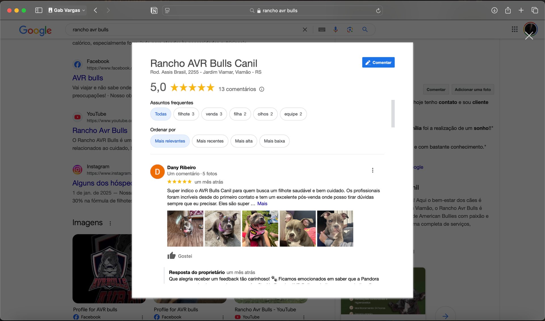Open Dany Ribeiro review options menu

point(372,170)
